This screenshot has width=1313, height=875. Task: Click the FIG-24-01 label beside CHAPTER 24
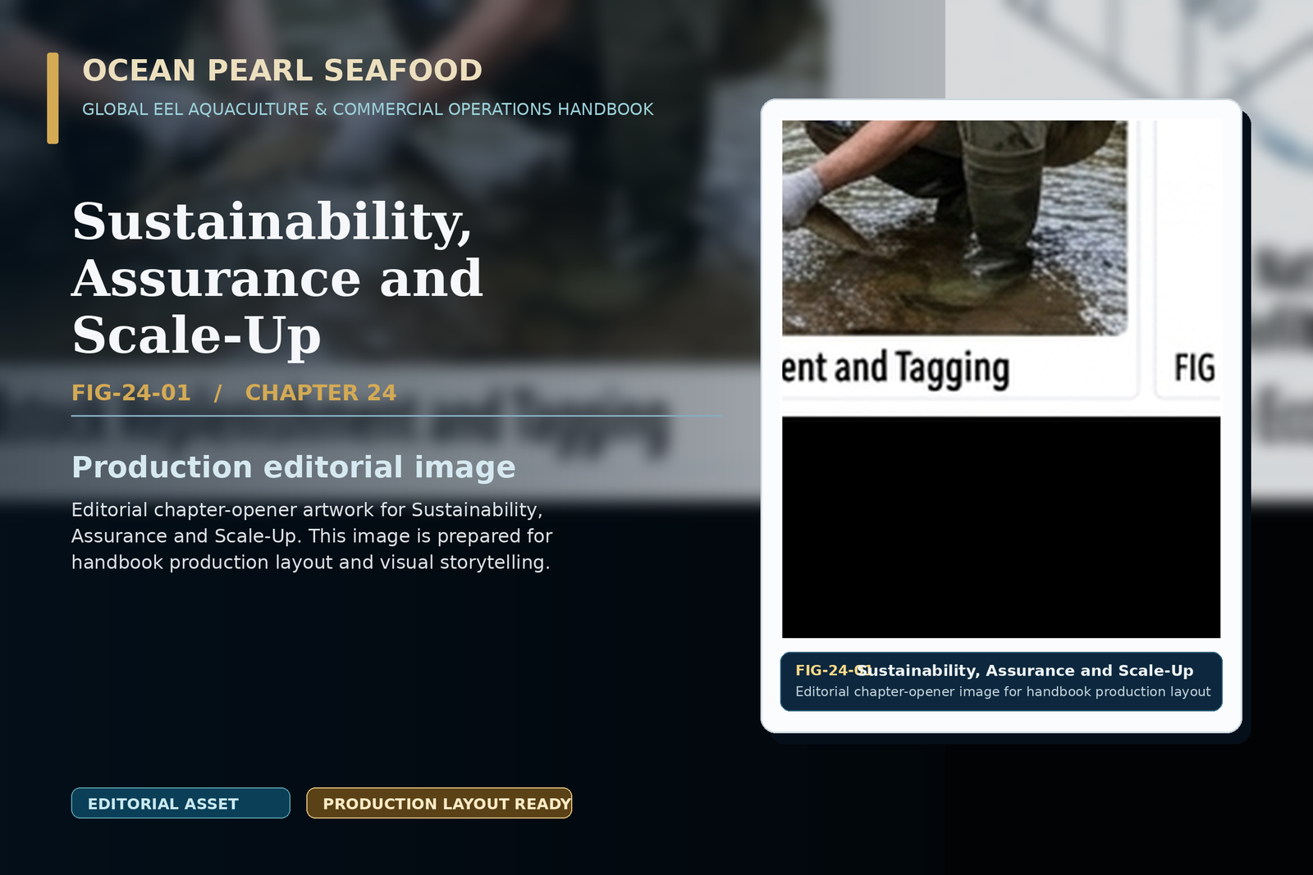tap(131, 393)
